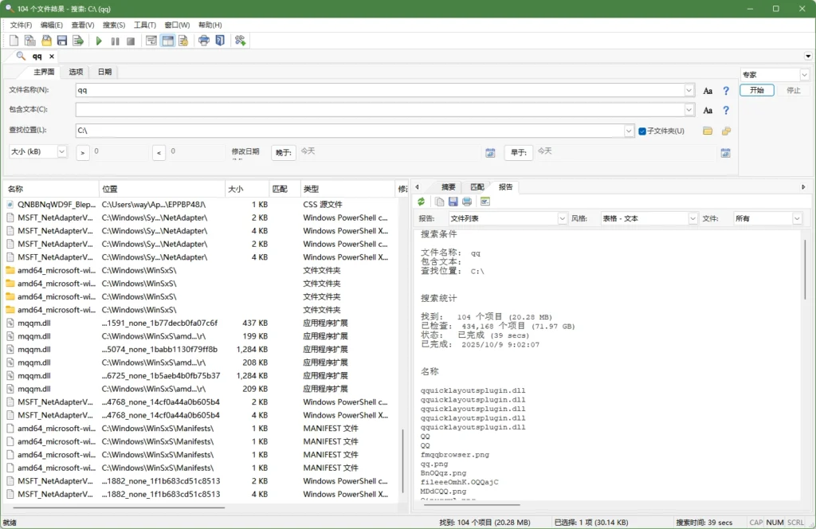Pause the search using the pause toolbar icon

[115, 40]
